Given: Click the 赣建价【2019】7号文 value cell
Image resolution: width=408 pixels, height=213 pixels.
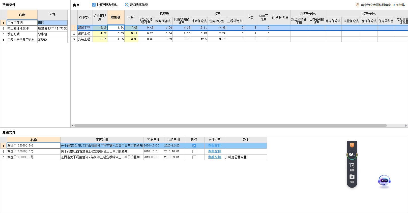Looking at the screenshot, I should (x=52, y=28).
